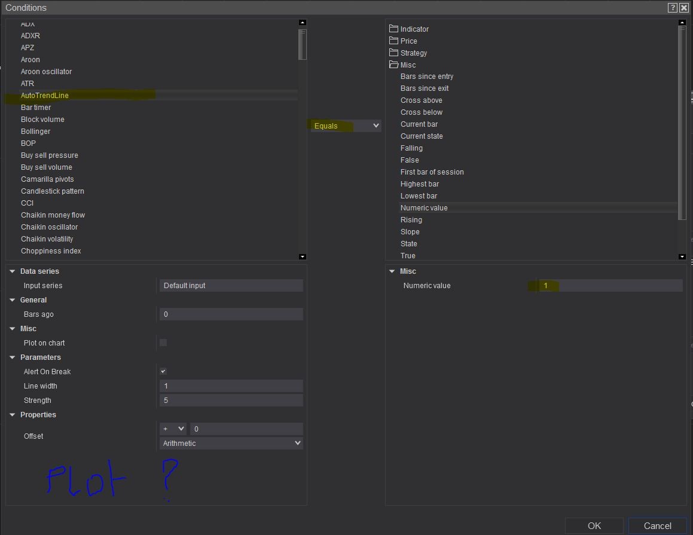The width and height of the screenshot is (693, 535).
Task: Collapse the right Misc section with Numeric value
Action: point(392,271)
